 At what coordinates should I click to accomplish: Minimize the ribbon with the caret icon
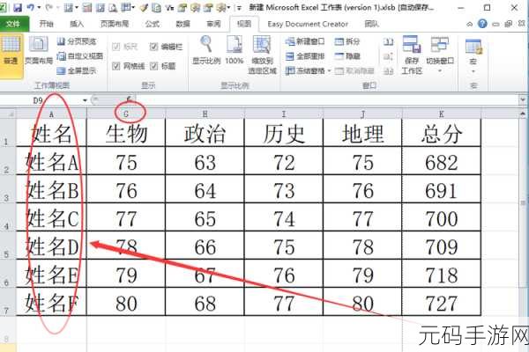click(469, 24)
